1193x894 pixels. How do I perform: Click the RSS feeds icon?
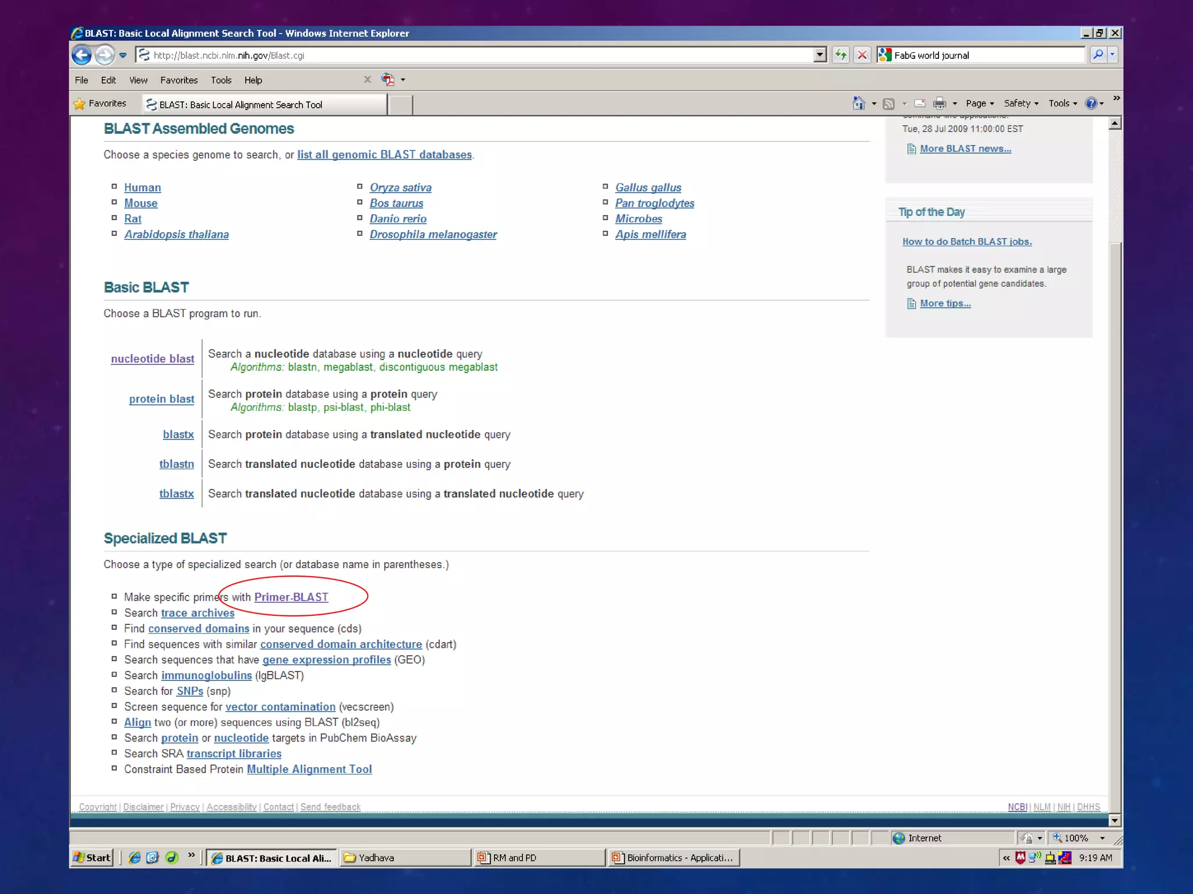(888, 104)
